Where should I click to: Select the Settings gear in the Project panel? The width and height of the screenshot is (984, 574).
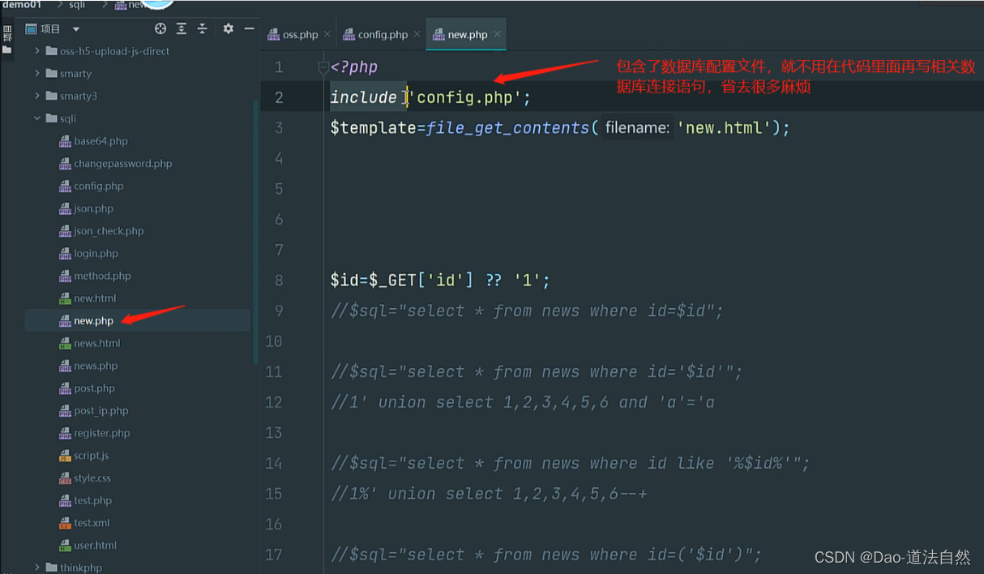tap(228, 28)
